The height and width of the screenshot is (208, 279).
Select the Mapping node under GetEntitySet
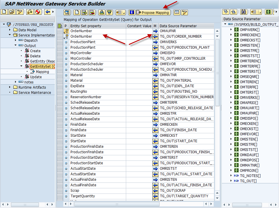pyautogui.click(x=42, y=72)
